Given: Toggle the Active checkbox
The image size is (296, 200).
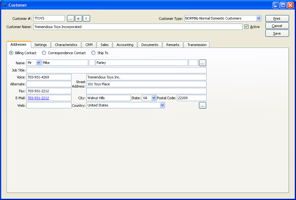Looking at the screenshot, I should (246, 27).
